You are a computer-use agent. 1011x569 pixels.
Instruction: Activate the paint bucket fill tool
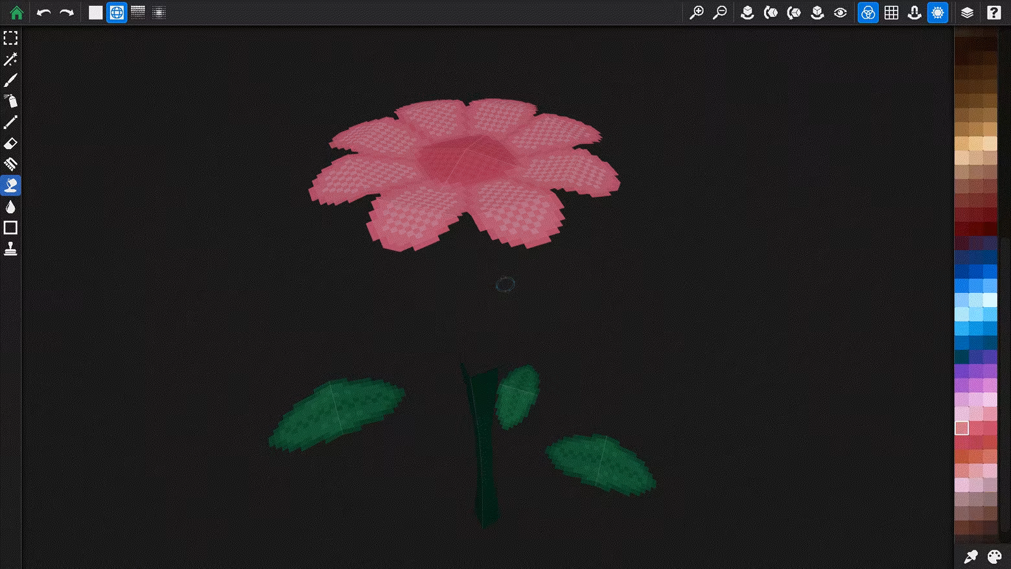click(10, 185)
